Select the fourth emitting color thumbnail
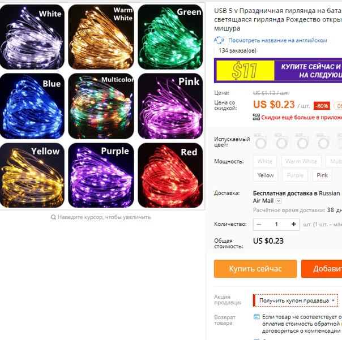Viewport: 342px width, 340px height. pyautogui.click(x=323, y=141)
